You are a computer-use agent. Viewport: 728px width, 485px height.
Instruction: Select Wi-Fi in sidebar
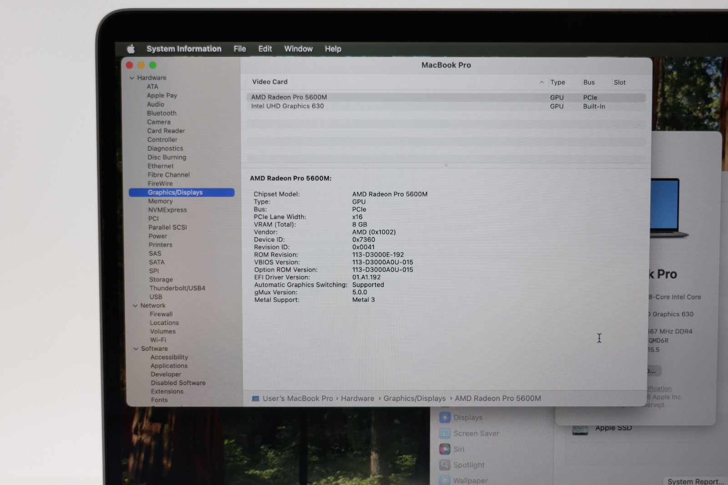tap(158, 340)
